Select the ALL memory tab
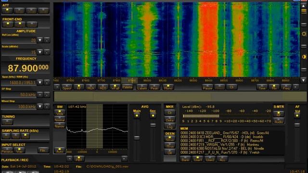The height and width of the screenshot is (173, 308). pos(222,159)
